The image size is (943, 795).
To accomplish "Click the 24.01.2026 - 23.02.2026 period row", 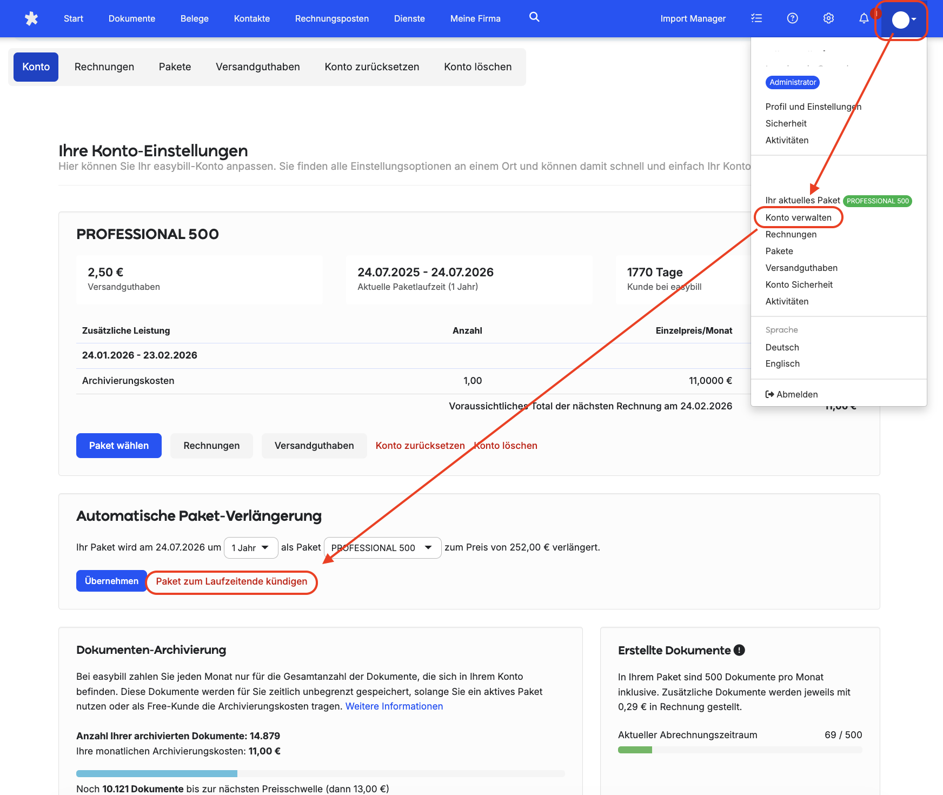I will pyautogui.click(x=140, y=355).
